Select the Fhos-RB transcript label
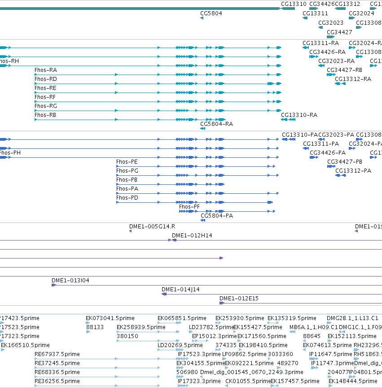This screenshot has width=382, height=388. pyautogui.click(x=45, y=115)
